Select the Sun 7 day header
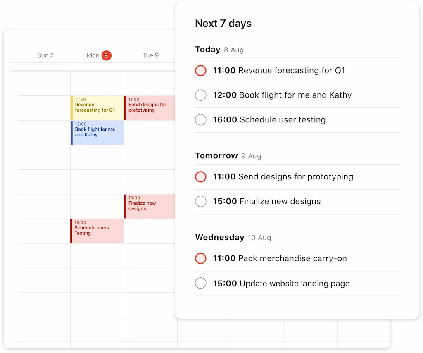 (x=45, y=55)
